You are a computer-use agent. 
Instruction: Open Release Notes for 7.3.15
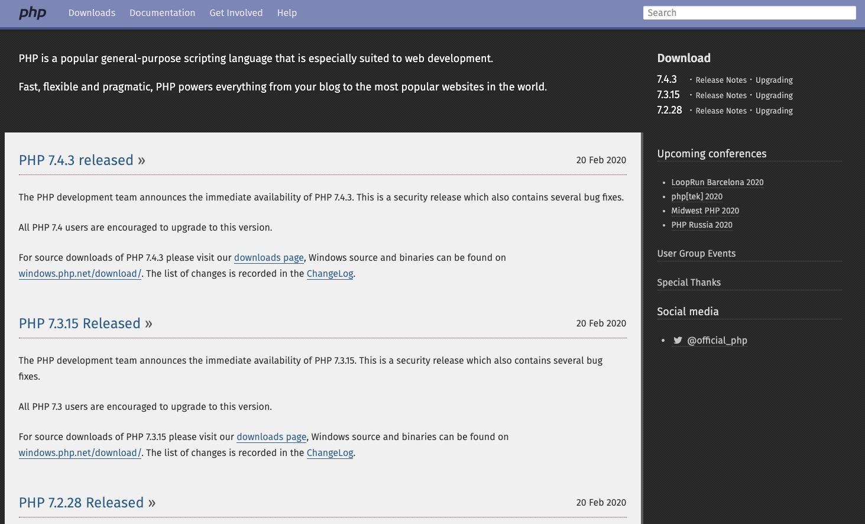(721, 95)
